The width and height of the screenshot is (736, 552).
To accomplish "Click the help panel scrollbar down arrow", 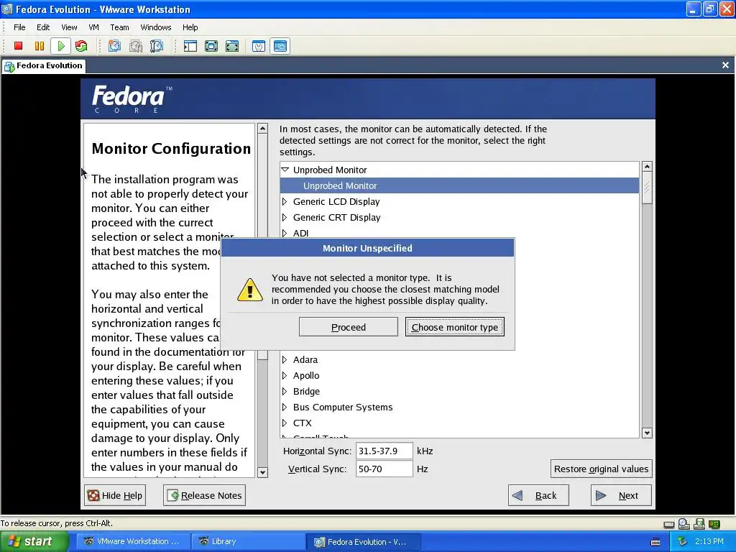I will (263, 473).
